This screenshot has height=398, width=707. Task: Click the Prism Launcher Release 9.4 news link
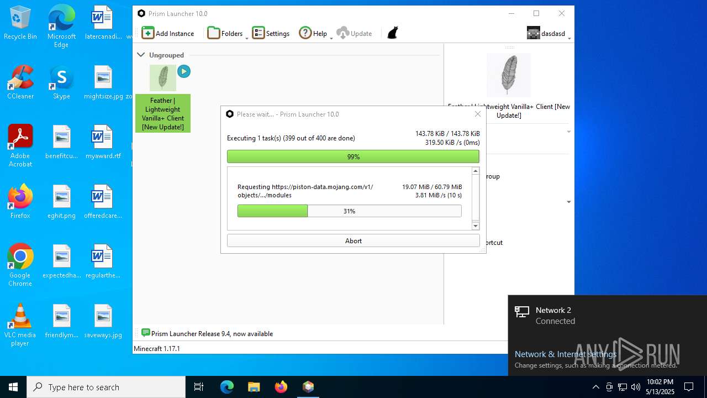212,333
